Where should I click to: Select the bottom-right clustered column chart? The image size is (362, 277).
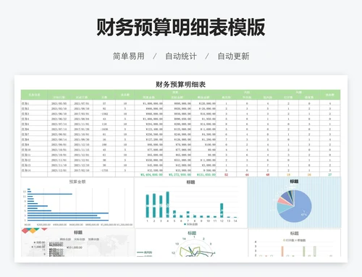[295, 243]
